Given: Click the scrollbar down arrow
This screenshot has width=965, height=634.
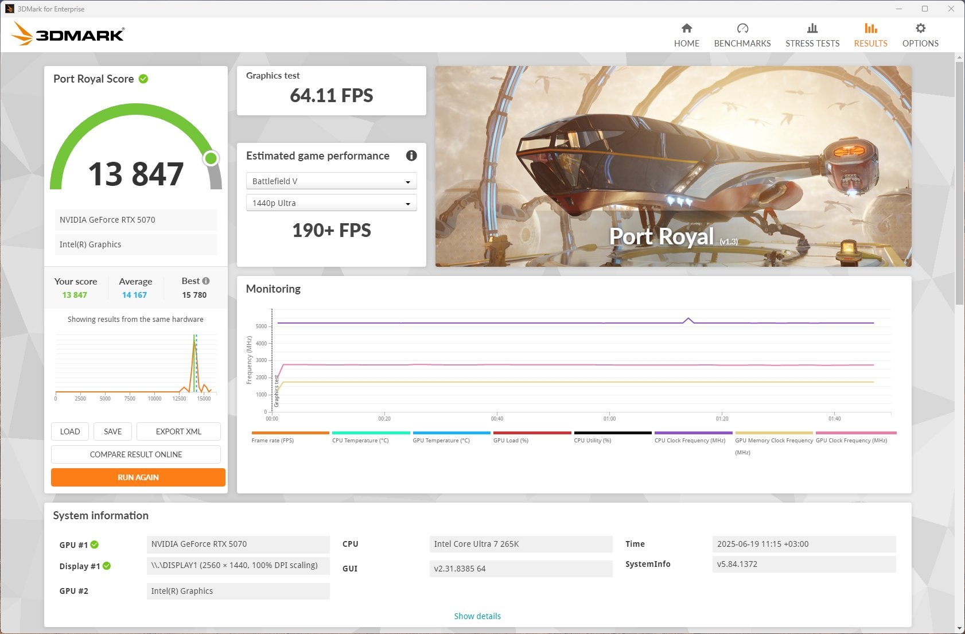Looking at the screenshot, I should 959,629.
